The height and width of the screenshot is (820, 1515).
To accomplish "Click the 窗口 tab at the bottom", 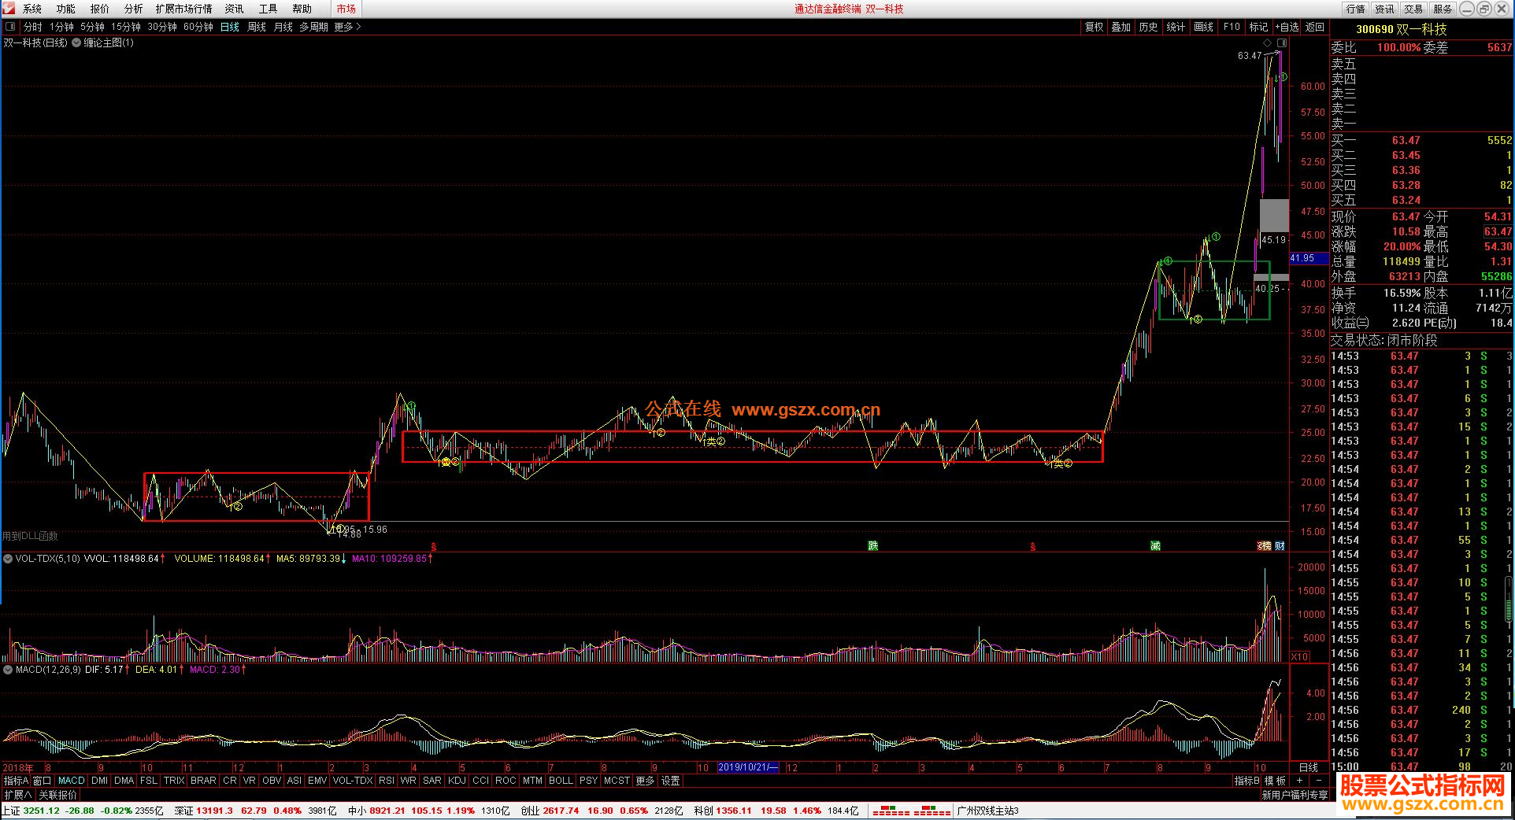I will point(42,781).
